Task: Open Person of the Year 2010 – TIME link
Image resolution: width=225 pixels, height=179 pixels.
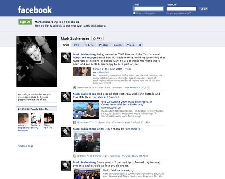Action: (112, 69)
